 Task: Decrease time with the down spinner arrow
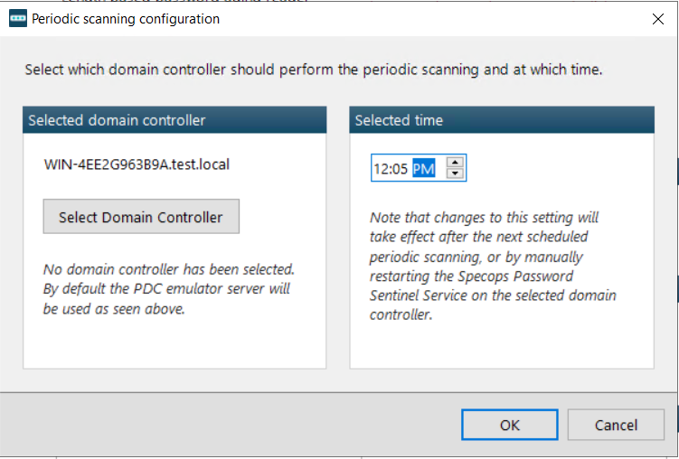pyautogui.click(x=455, y=173)
